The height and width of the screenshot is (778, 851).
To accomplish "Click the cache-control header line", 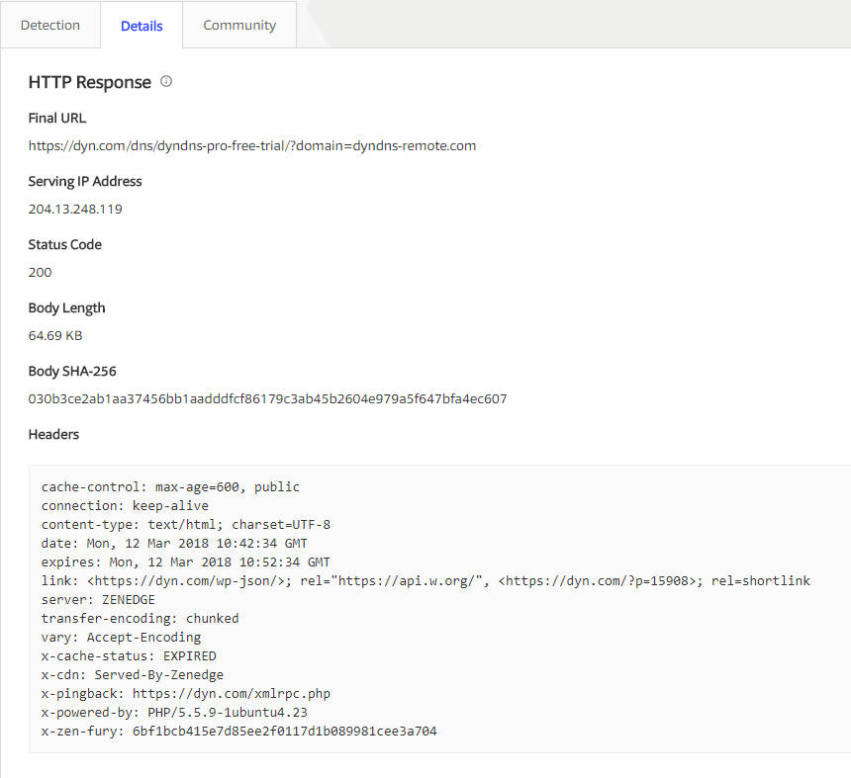I will point(170,487).
